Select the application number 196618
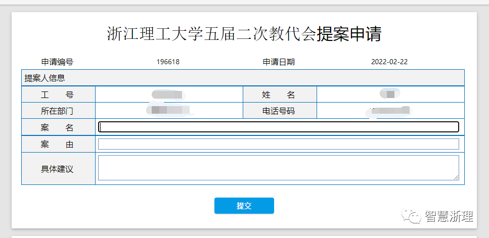Screen dimensions: 489x238 [x=168, y=62]
